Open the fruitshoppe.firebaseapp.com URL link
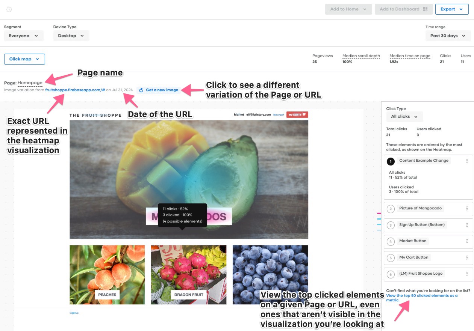This screenshot has width=474, height=331. coord(75,90)
